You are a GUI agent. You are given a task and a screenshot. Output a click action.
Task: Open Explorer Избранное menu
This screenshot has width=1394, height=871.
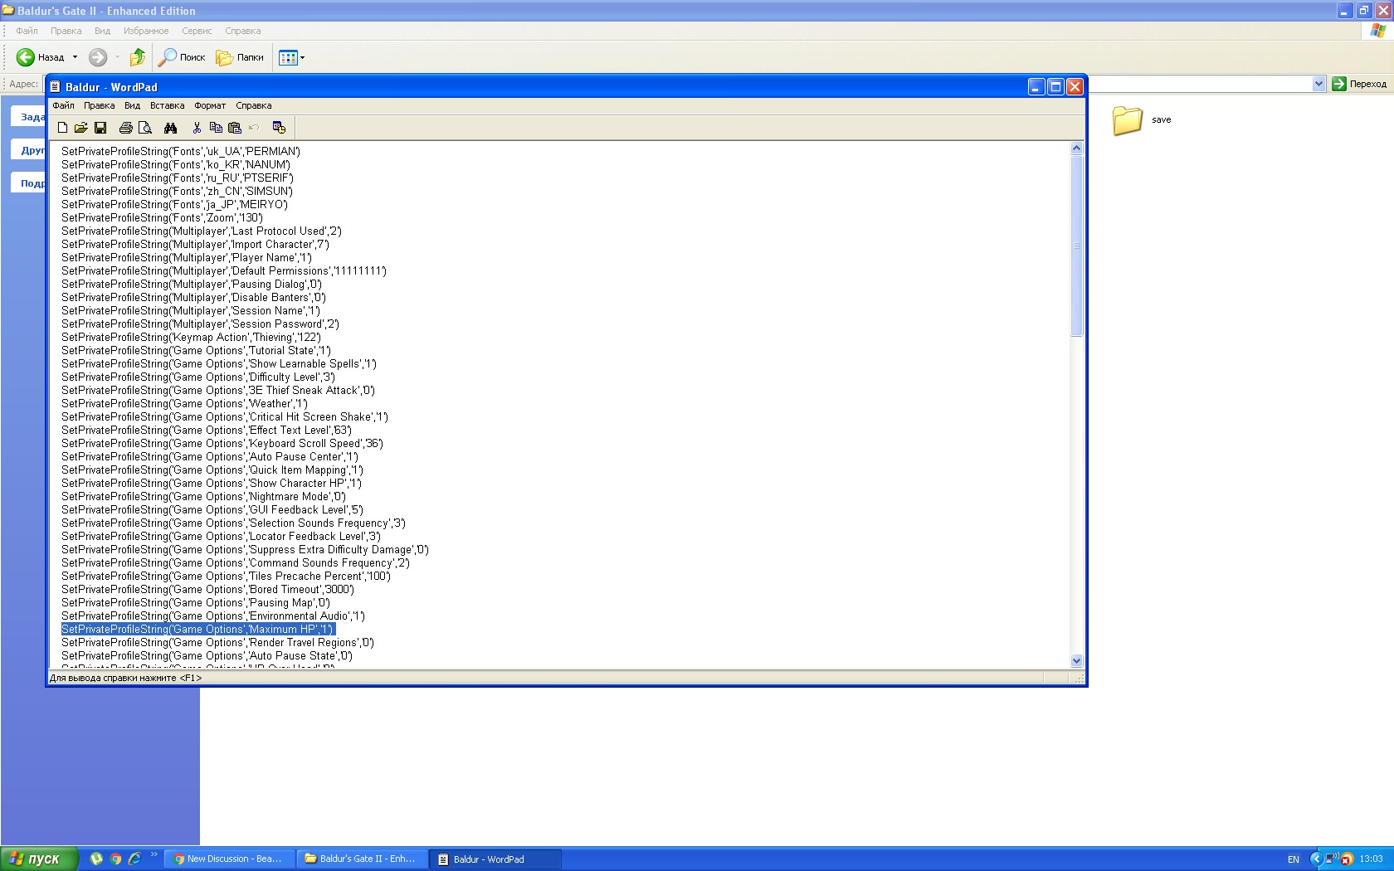146,31
